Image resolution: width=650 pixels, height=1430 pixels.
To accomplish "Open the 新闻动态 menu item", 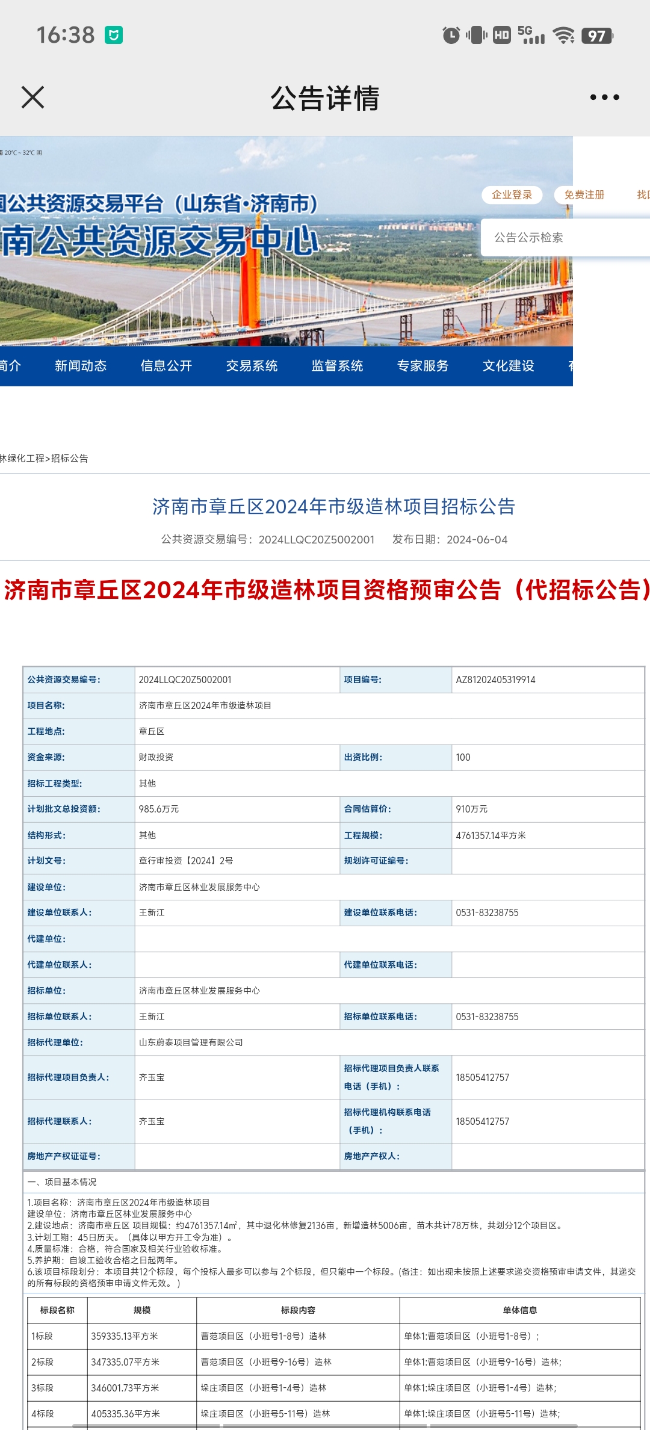I will (x=81, y=366).
